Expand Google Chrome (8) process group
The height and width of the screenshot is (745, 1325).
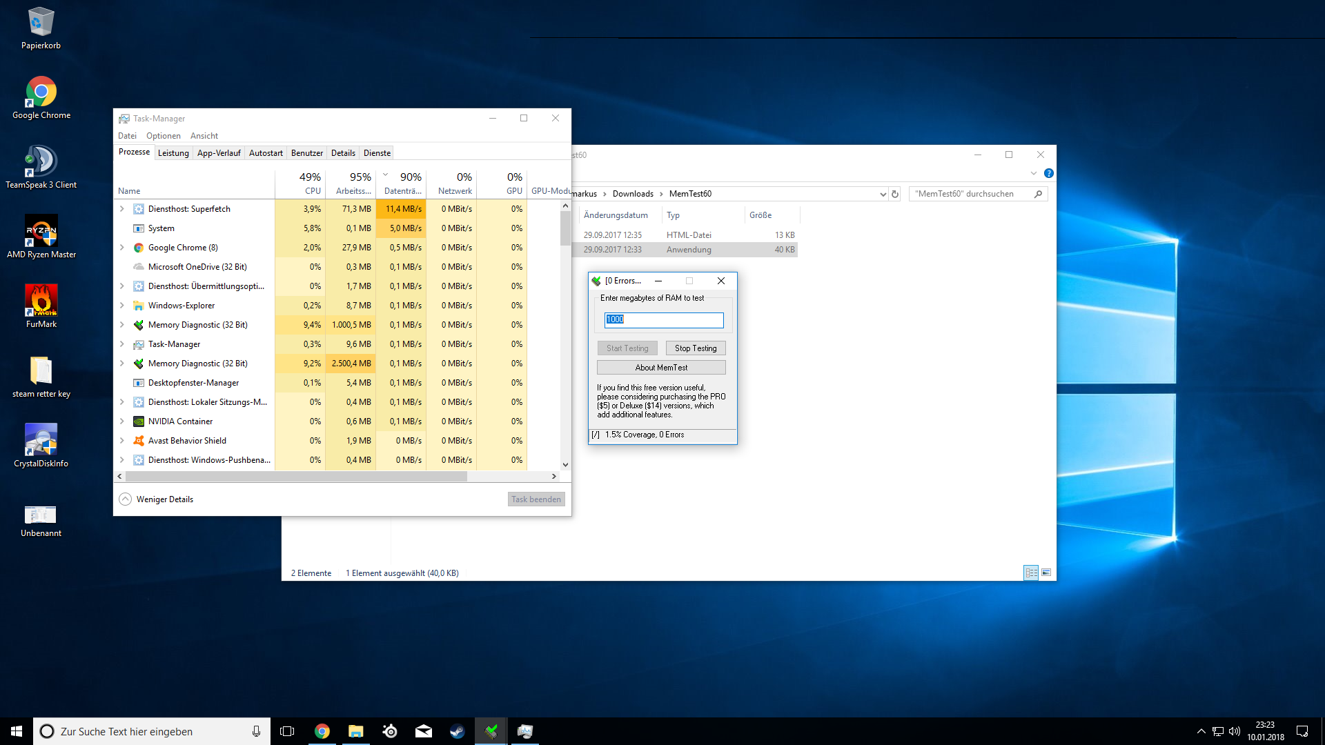122,248
